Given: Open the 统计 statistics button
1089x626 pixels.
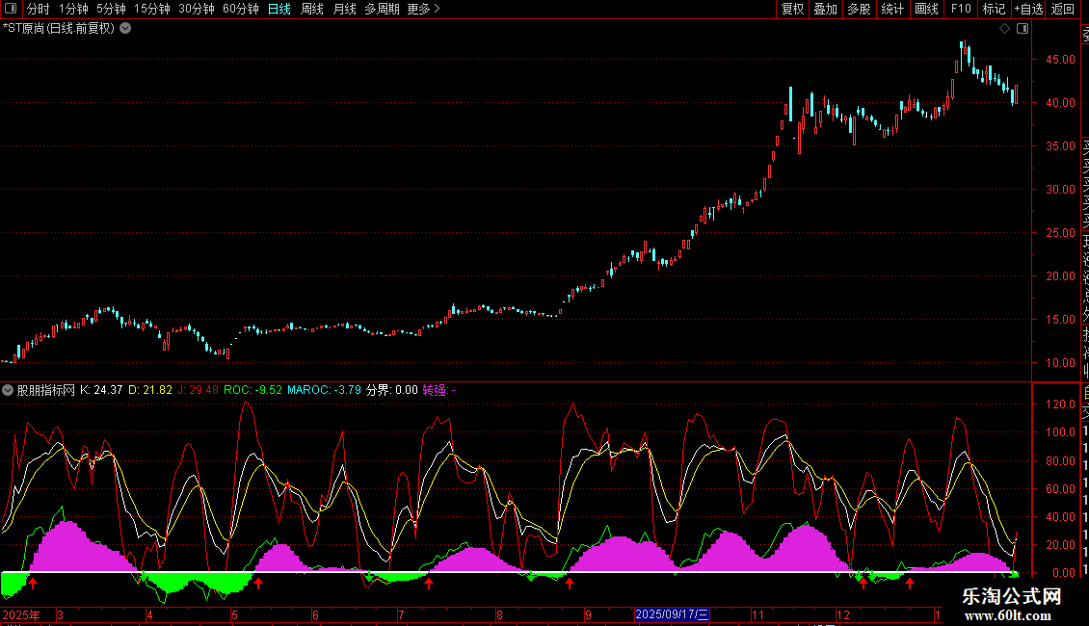Looking at the screenshot, I should [x=892, y=9].
